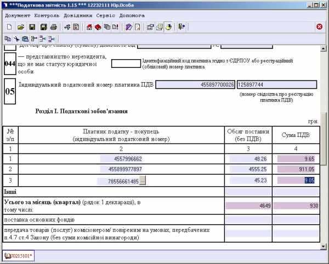Click supply volume cell 45.23

click(x=248, y=180)
